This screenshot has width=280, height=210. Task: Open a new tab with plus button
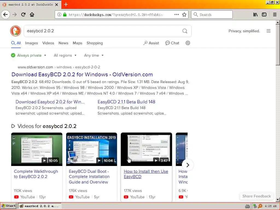coord(66,4)
